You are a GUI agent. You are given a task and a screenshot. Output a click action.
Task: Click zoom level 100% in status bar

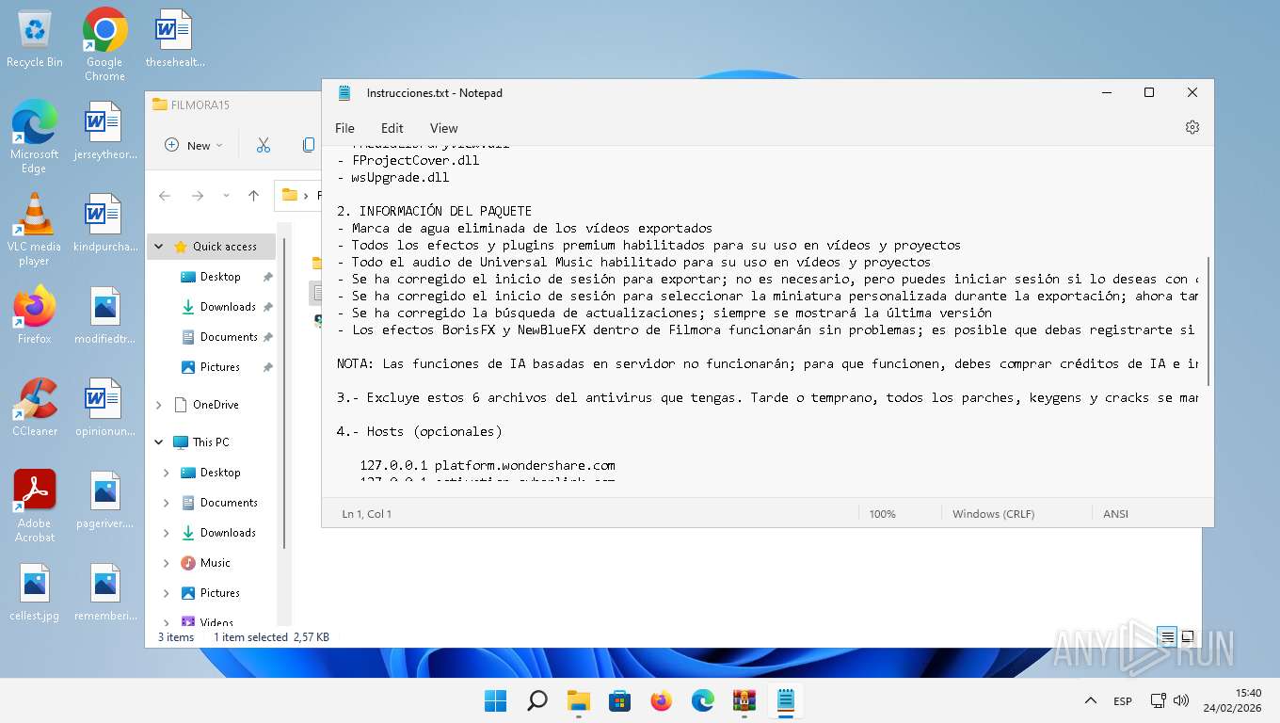pyautogui.click(x=882, y=514)
